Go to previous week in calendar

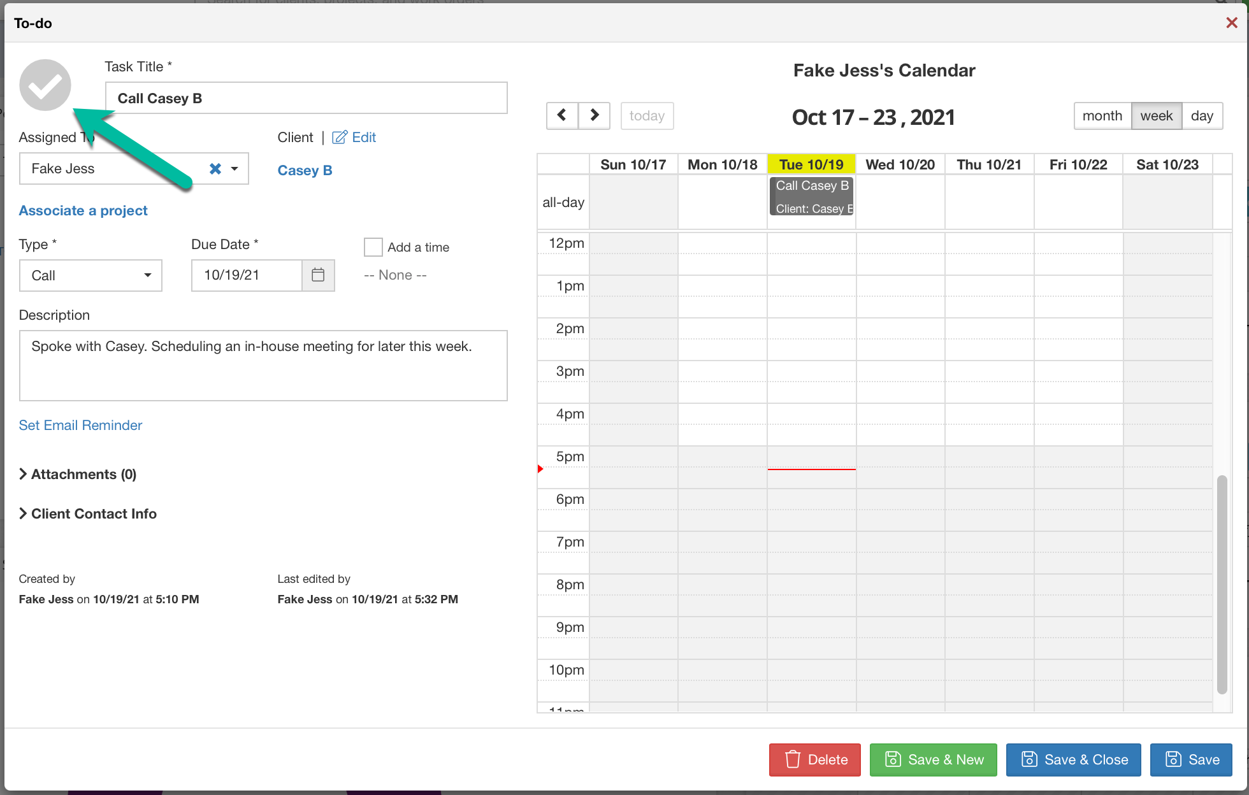tap(562, 115)
